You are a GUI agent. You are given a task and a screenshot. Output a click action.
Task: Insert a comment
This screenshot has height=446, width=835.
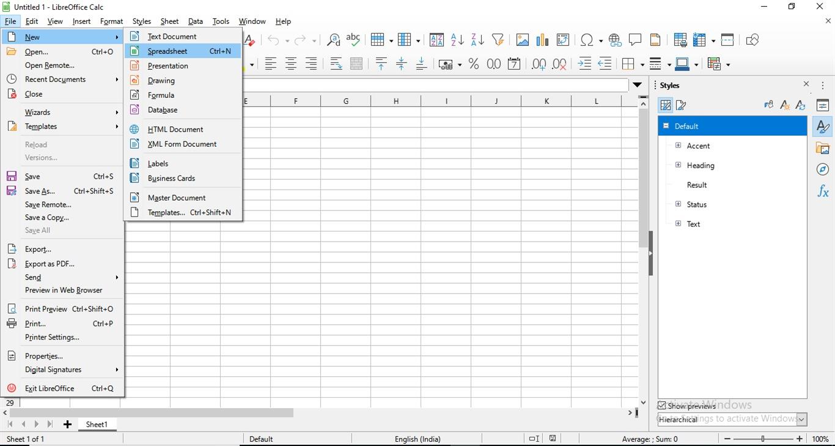click(x=635, y=40)
